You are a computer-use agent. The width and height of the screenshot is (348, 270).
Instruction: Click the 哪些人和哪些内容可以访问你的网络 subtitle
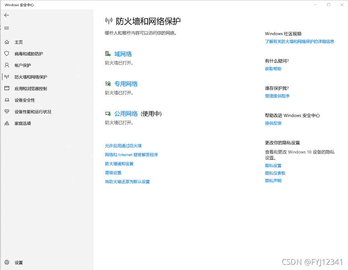click(141, 33)
